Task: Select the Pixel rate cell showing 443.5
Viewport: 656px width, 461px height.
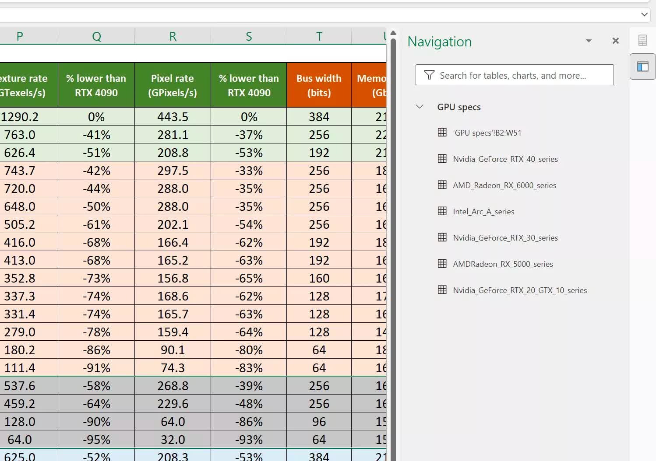Action: pos(173,117)
